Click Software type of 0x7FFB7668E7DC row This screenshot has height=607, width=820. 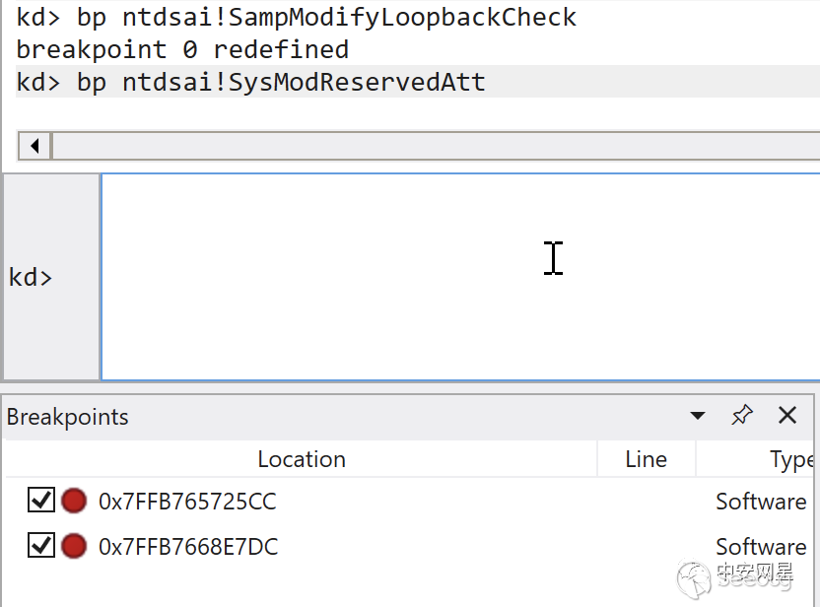click(x=761, y=547)
